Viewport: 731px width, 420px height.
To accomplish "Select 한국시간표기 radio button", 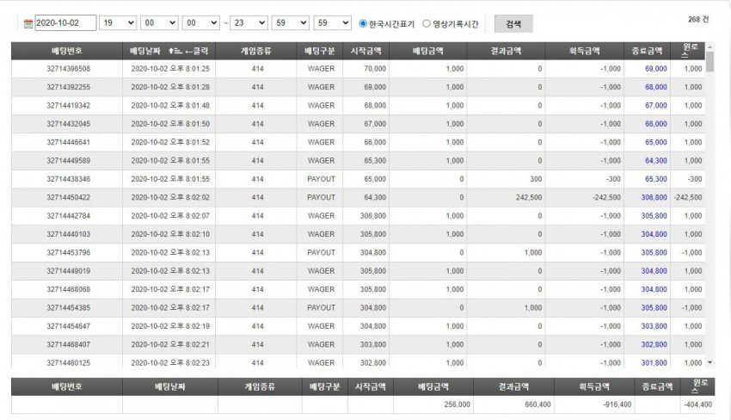I will coord(363,23).
